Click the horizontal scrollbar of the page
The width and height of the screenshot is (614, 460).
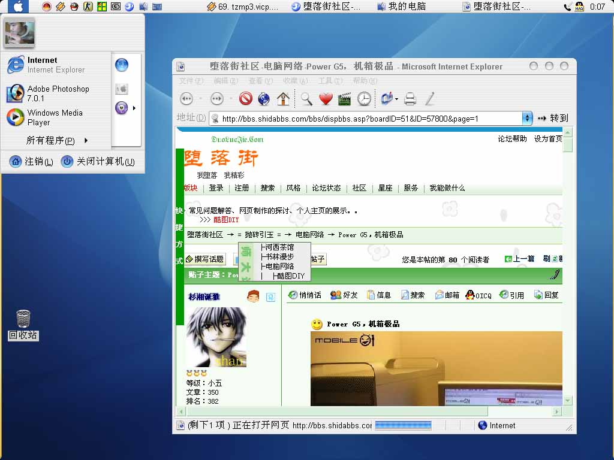tap(336, 412)
